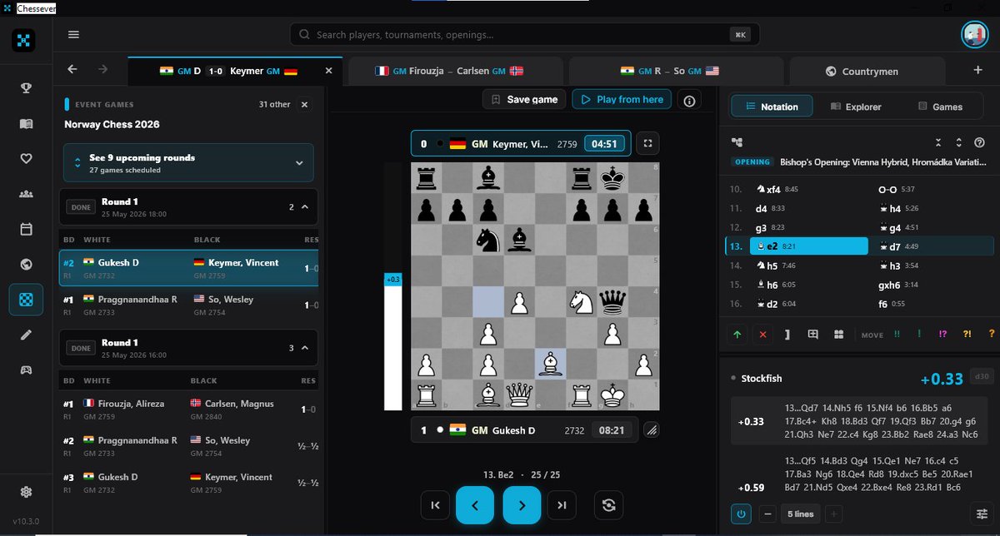Toggle fullscreen board icon
Screen dimensions: 1000x536
(x=647, y=143)
